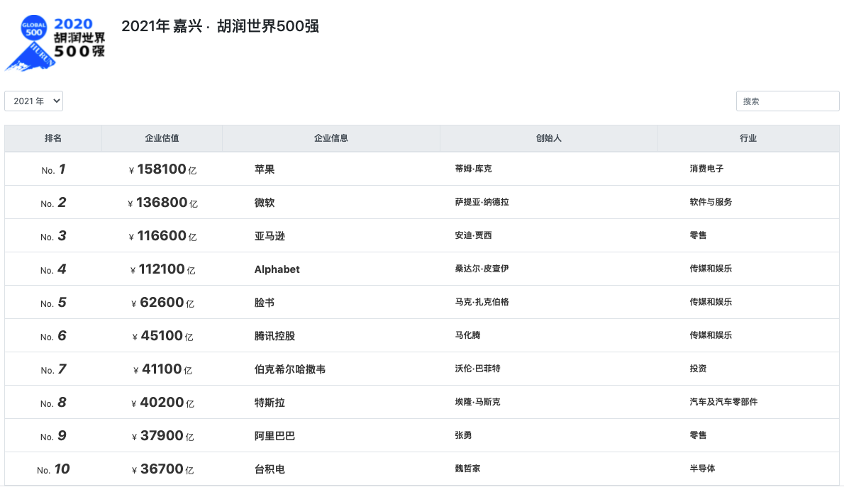Viewport: 844px width, 487px height.
Task: Click founder name 张勇
Action: (x=463, y=436)
